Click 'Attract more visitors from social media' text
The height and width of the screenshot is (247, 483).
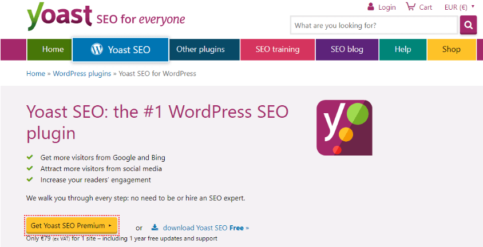click(x=101, y=169)
